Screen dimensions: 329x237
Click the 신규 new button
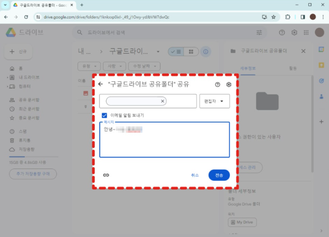[18, 52]
